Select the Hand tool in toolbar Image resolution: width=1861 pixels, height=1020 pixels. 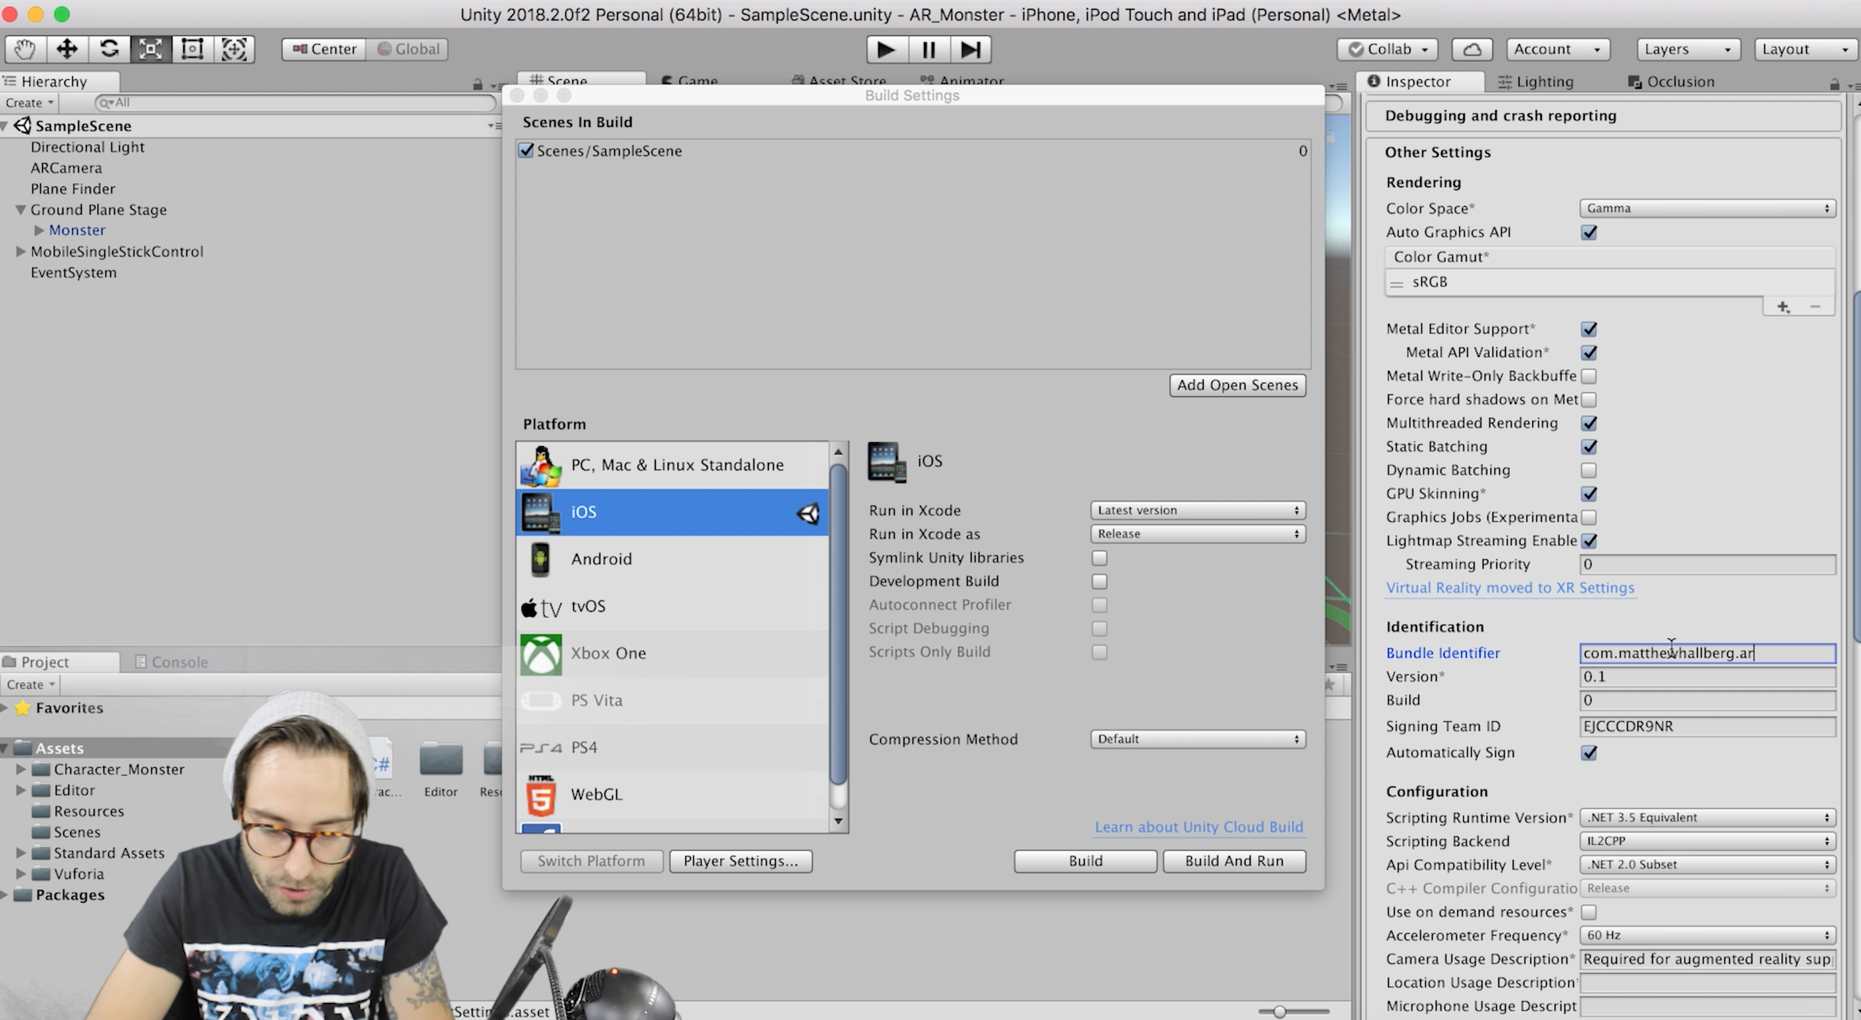point(25,49)
